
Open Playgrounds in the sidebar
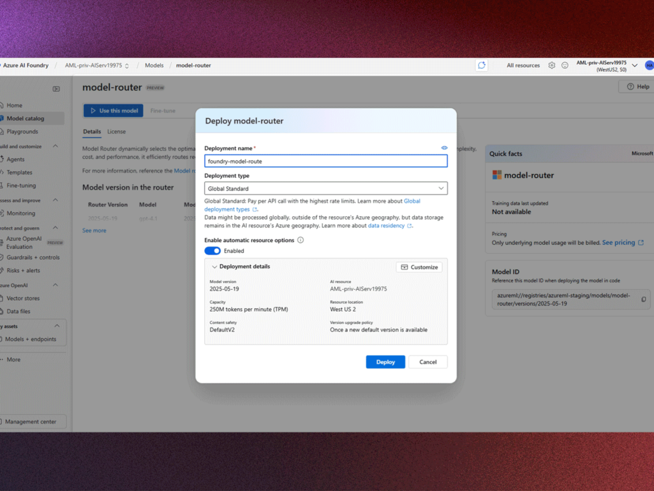coord(22,132)
